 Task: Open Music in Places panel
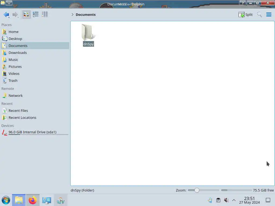[35, 60]
